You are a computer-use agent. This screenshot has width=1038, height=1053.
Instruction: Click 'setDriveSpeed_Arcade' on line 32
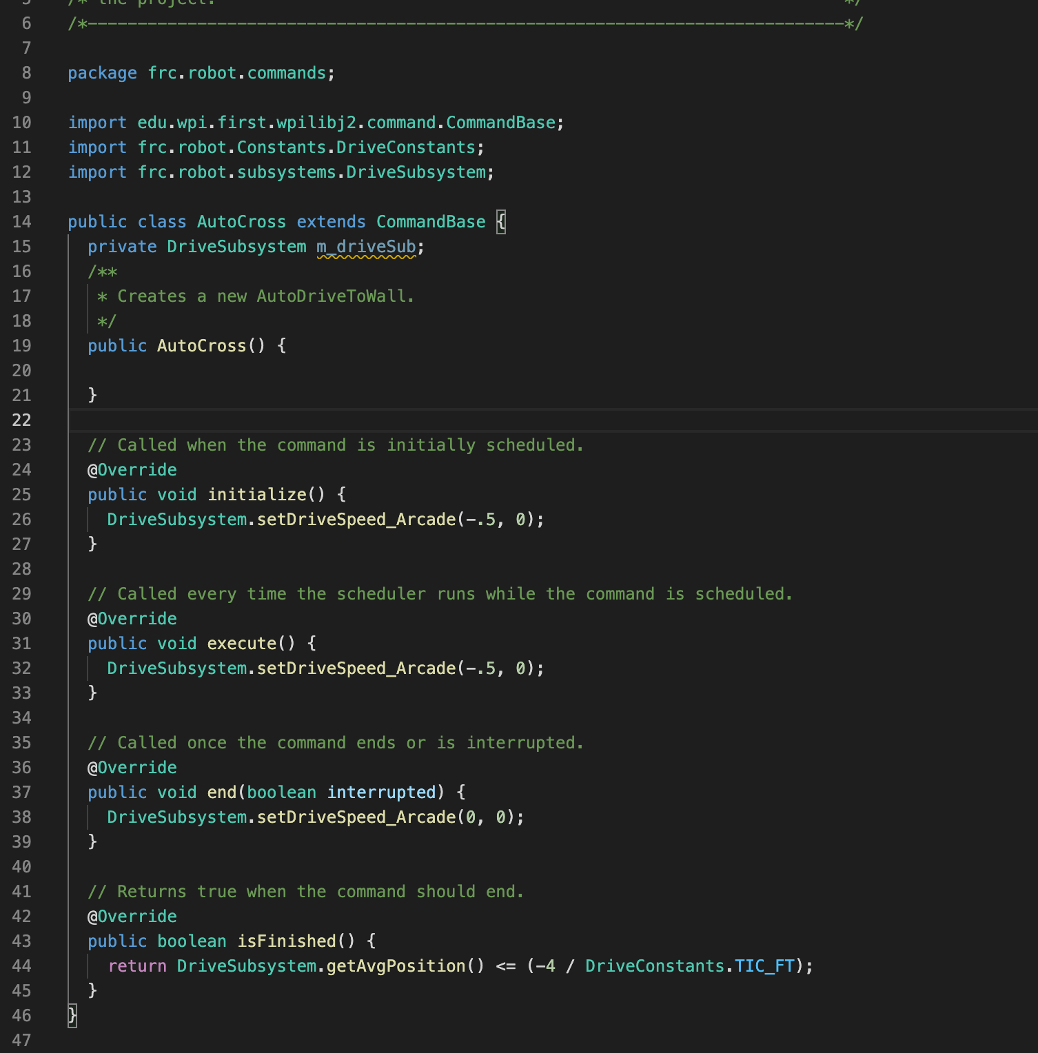click(x=356, y=668)
